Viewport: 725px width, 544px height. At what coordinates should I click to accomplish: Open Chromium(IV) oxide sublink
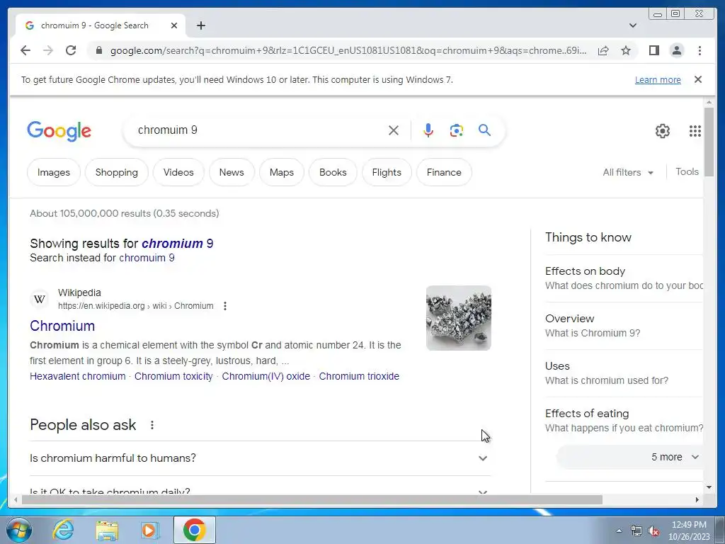pos(266,376)
